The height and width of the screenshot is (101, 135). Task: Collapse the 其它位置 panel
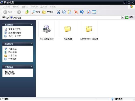tap(31, 44)
